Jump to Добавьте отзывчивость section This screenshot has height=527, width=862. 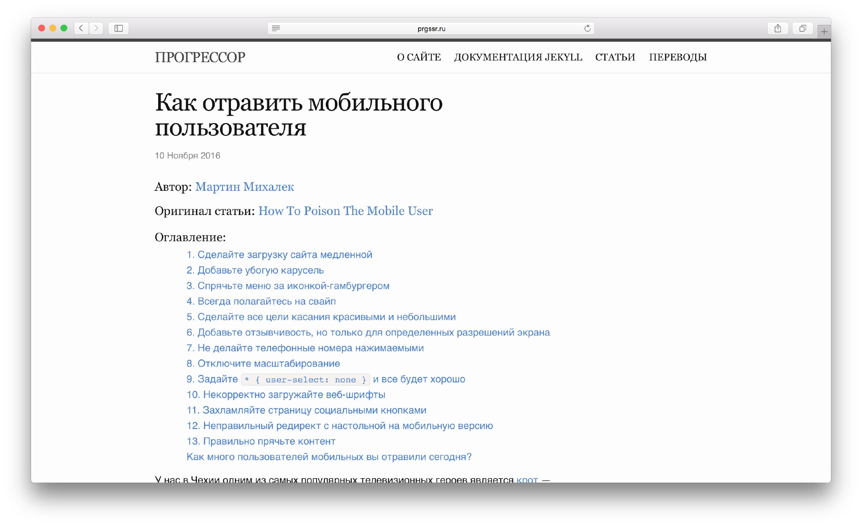click(368, 332)
